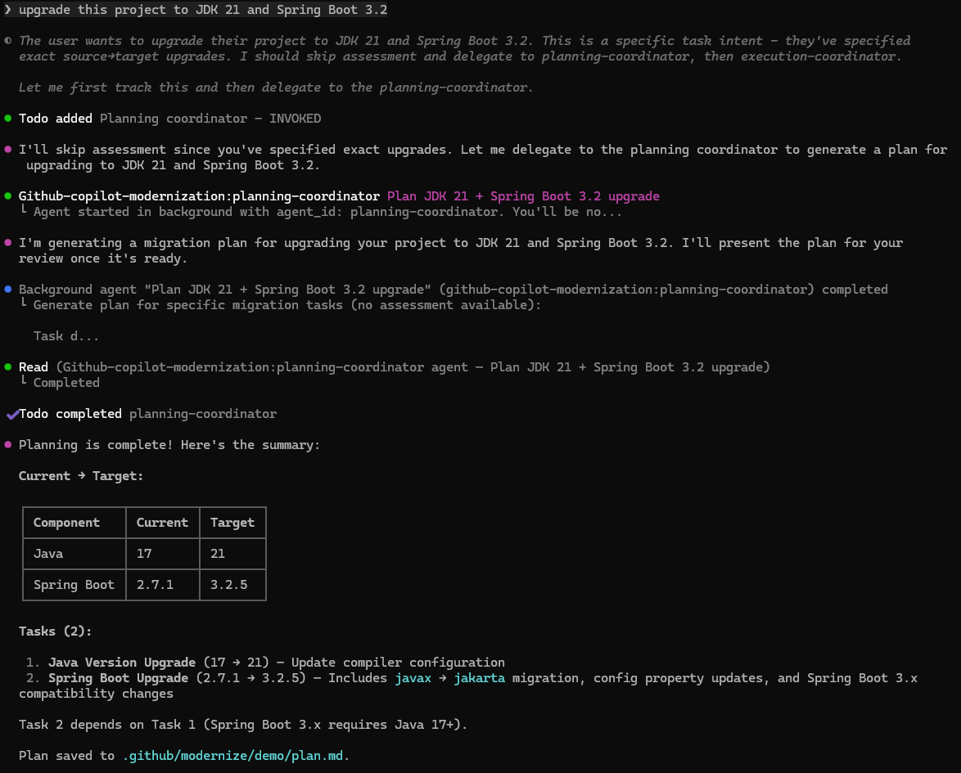This screenshot has height=773, width=961.
Task: Click the magenta dot beside 'Planning is complete!'
Action: tap(8, 445)
